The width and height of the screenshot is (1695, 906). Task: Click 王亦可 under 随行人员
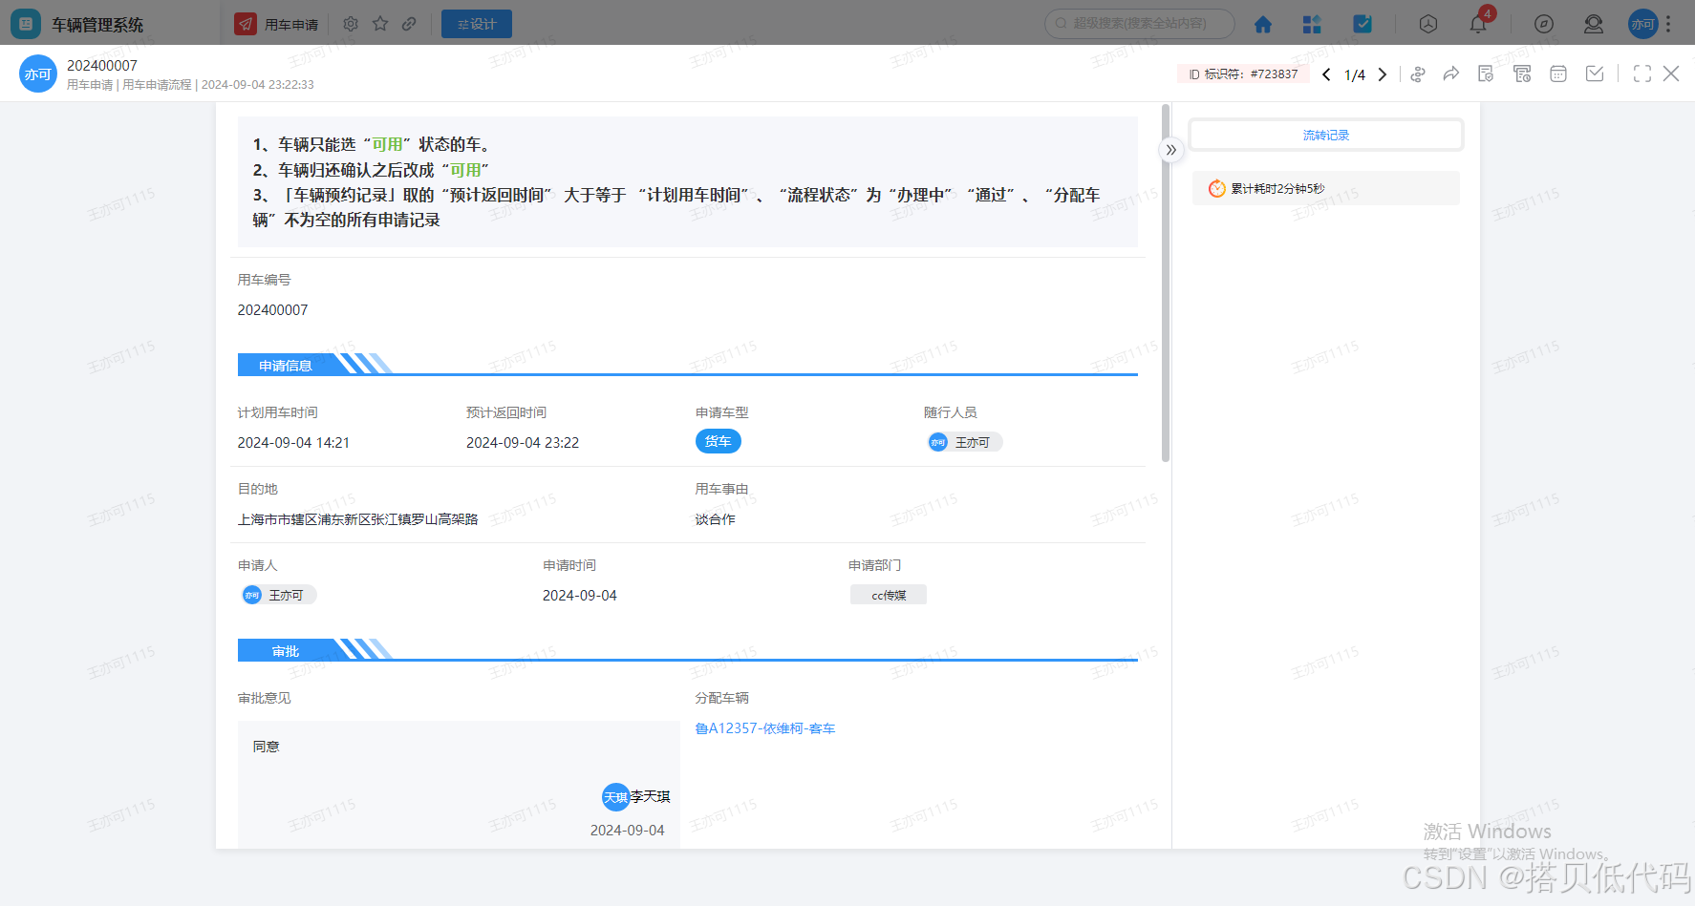point(965,442)
